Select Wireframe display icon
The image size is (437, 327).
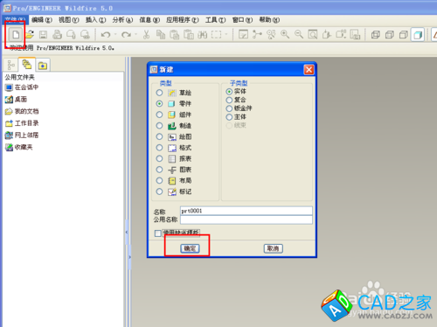[376, 35]
